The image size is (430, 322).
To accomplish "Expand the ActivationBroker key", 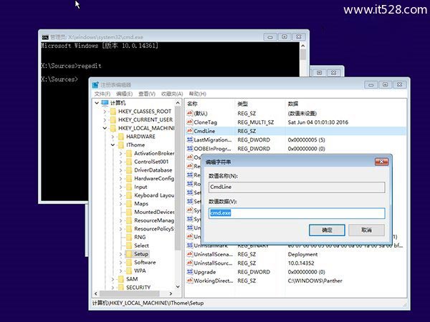I will (x=120, y=154).
